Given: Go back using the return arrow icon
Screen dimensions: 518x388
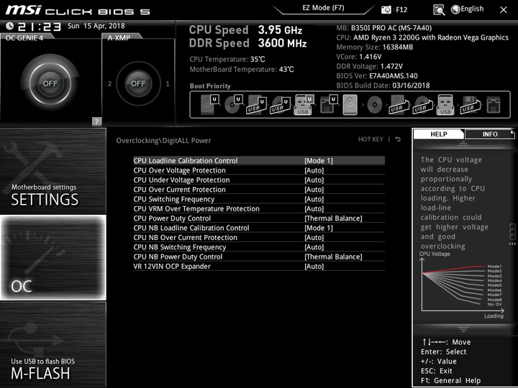Looking at the screenshot, I should [398, 139].
